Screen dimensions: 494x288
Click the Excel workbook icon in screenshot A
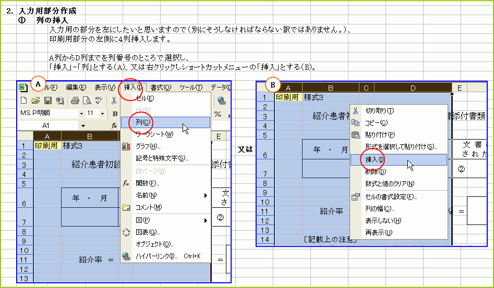pyautogui.click(x=23, y=87)
